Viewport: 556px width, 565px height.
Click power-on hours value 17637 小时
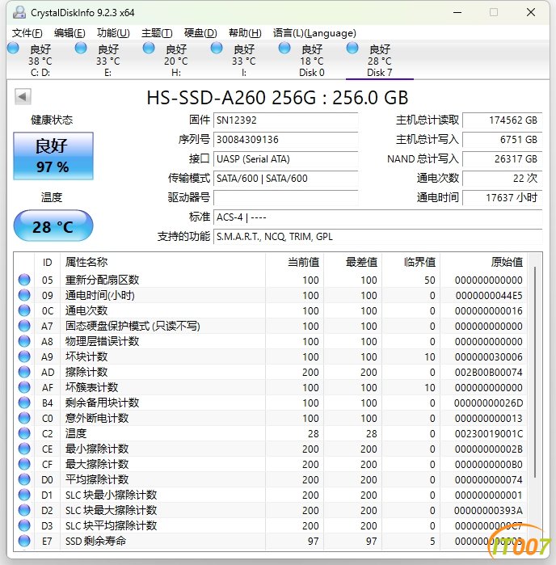(x=503, y=198)
